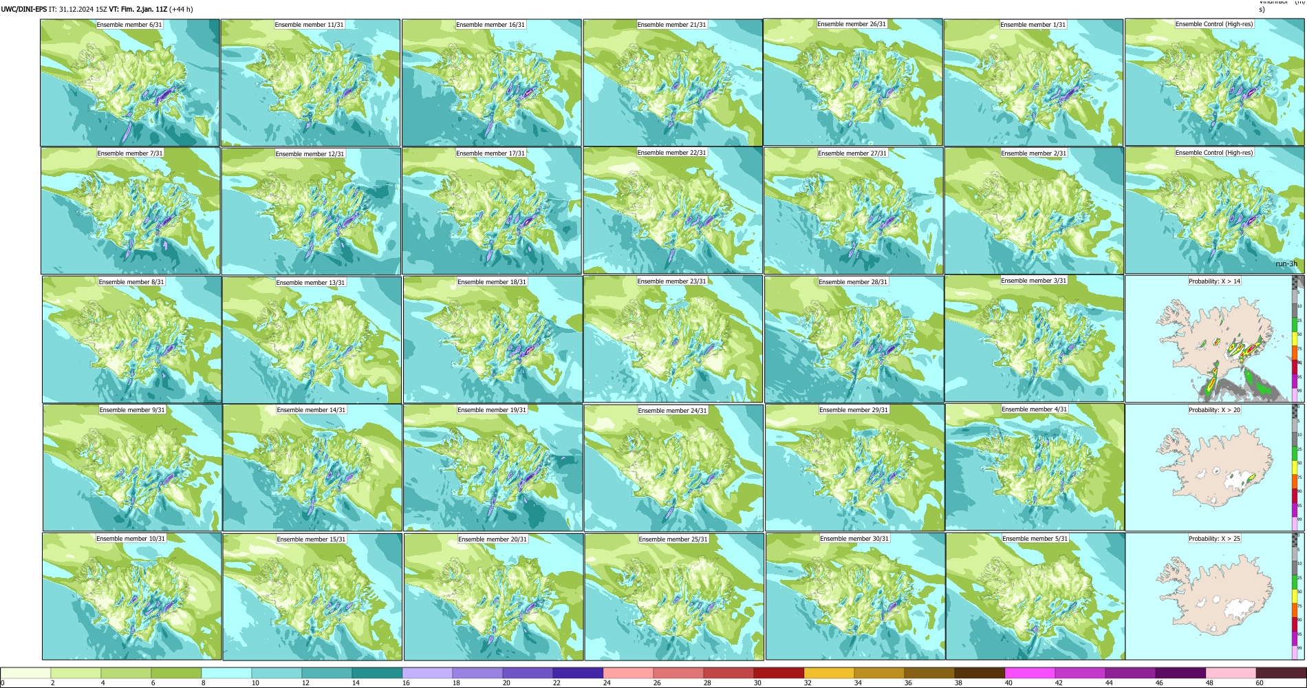Click the 'Ensemble member 5/31' label
The height and width of the screenshot is (688, 1307).
pos(1035,539)
